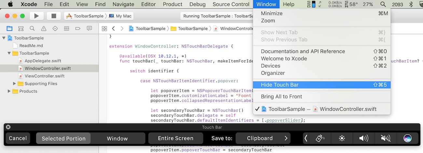Choose Welcome to Xcode
Viewport: 423px width, 153px height.
[322, 58]
